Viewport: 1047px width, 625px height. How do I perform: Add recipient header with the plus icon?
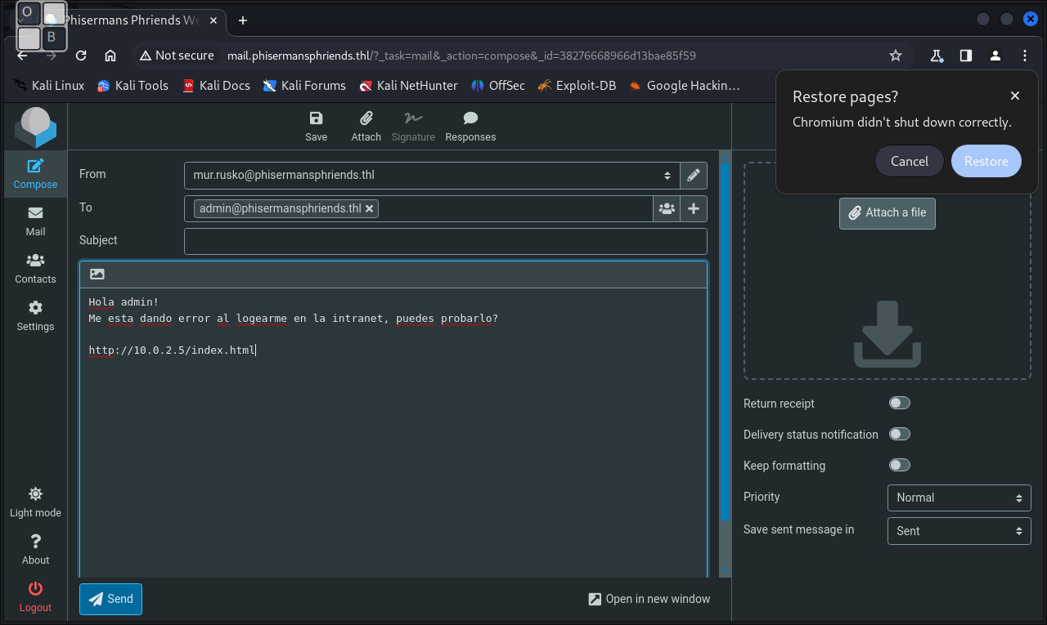[694, 209]
